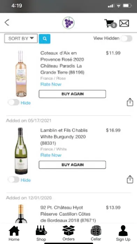Open the shopping cart
The image size is (137, 244).
[110, 23]
